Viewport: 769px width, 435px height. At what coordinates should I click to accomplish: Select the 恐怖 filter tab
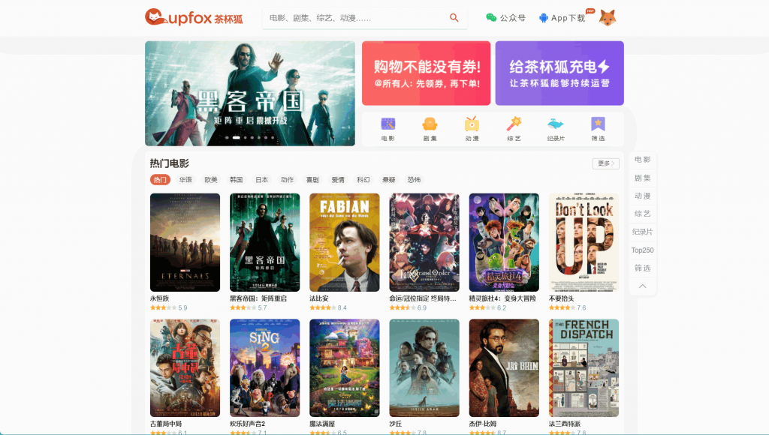415,180
